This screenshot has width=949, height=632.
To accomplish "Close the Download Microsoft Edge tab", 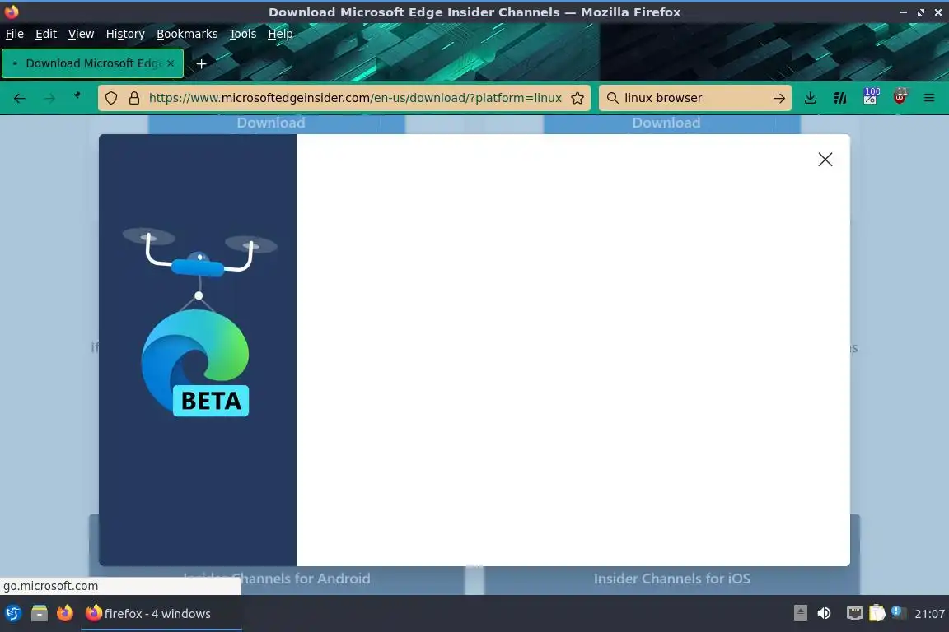I will (x=171, y=63).
